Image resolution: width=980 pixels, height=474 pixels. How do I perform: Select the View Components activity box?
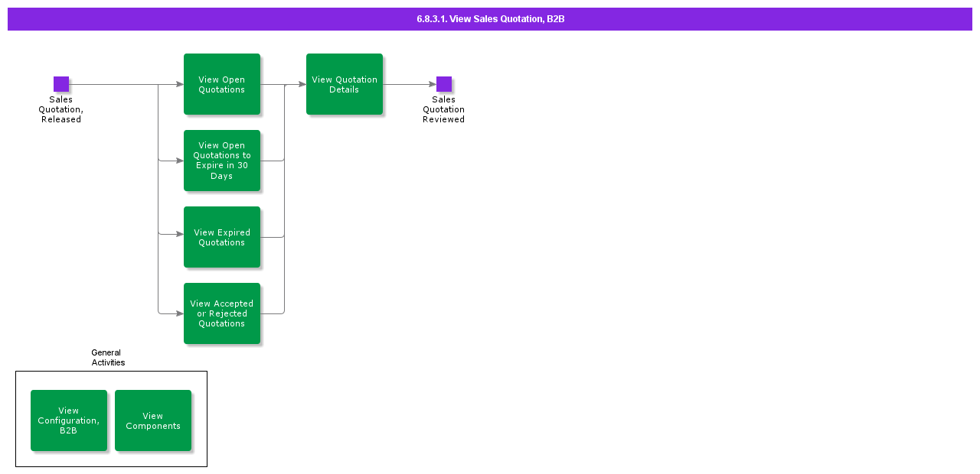pyautogui.click(x=153, y=420)
